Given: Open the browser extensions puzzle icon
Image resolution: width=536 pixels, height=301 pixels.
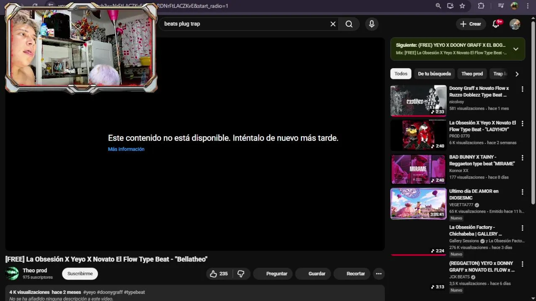Looking at the screenshot, I should point(481,6).
